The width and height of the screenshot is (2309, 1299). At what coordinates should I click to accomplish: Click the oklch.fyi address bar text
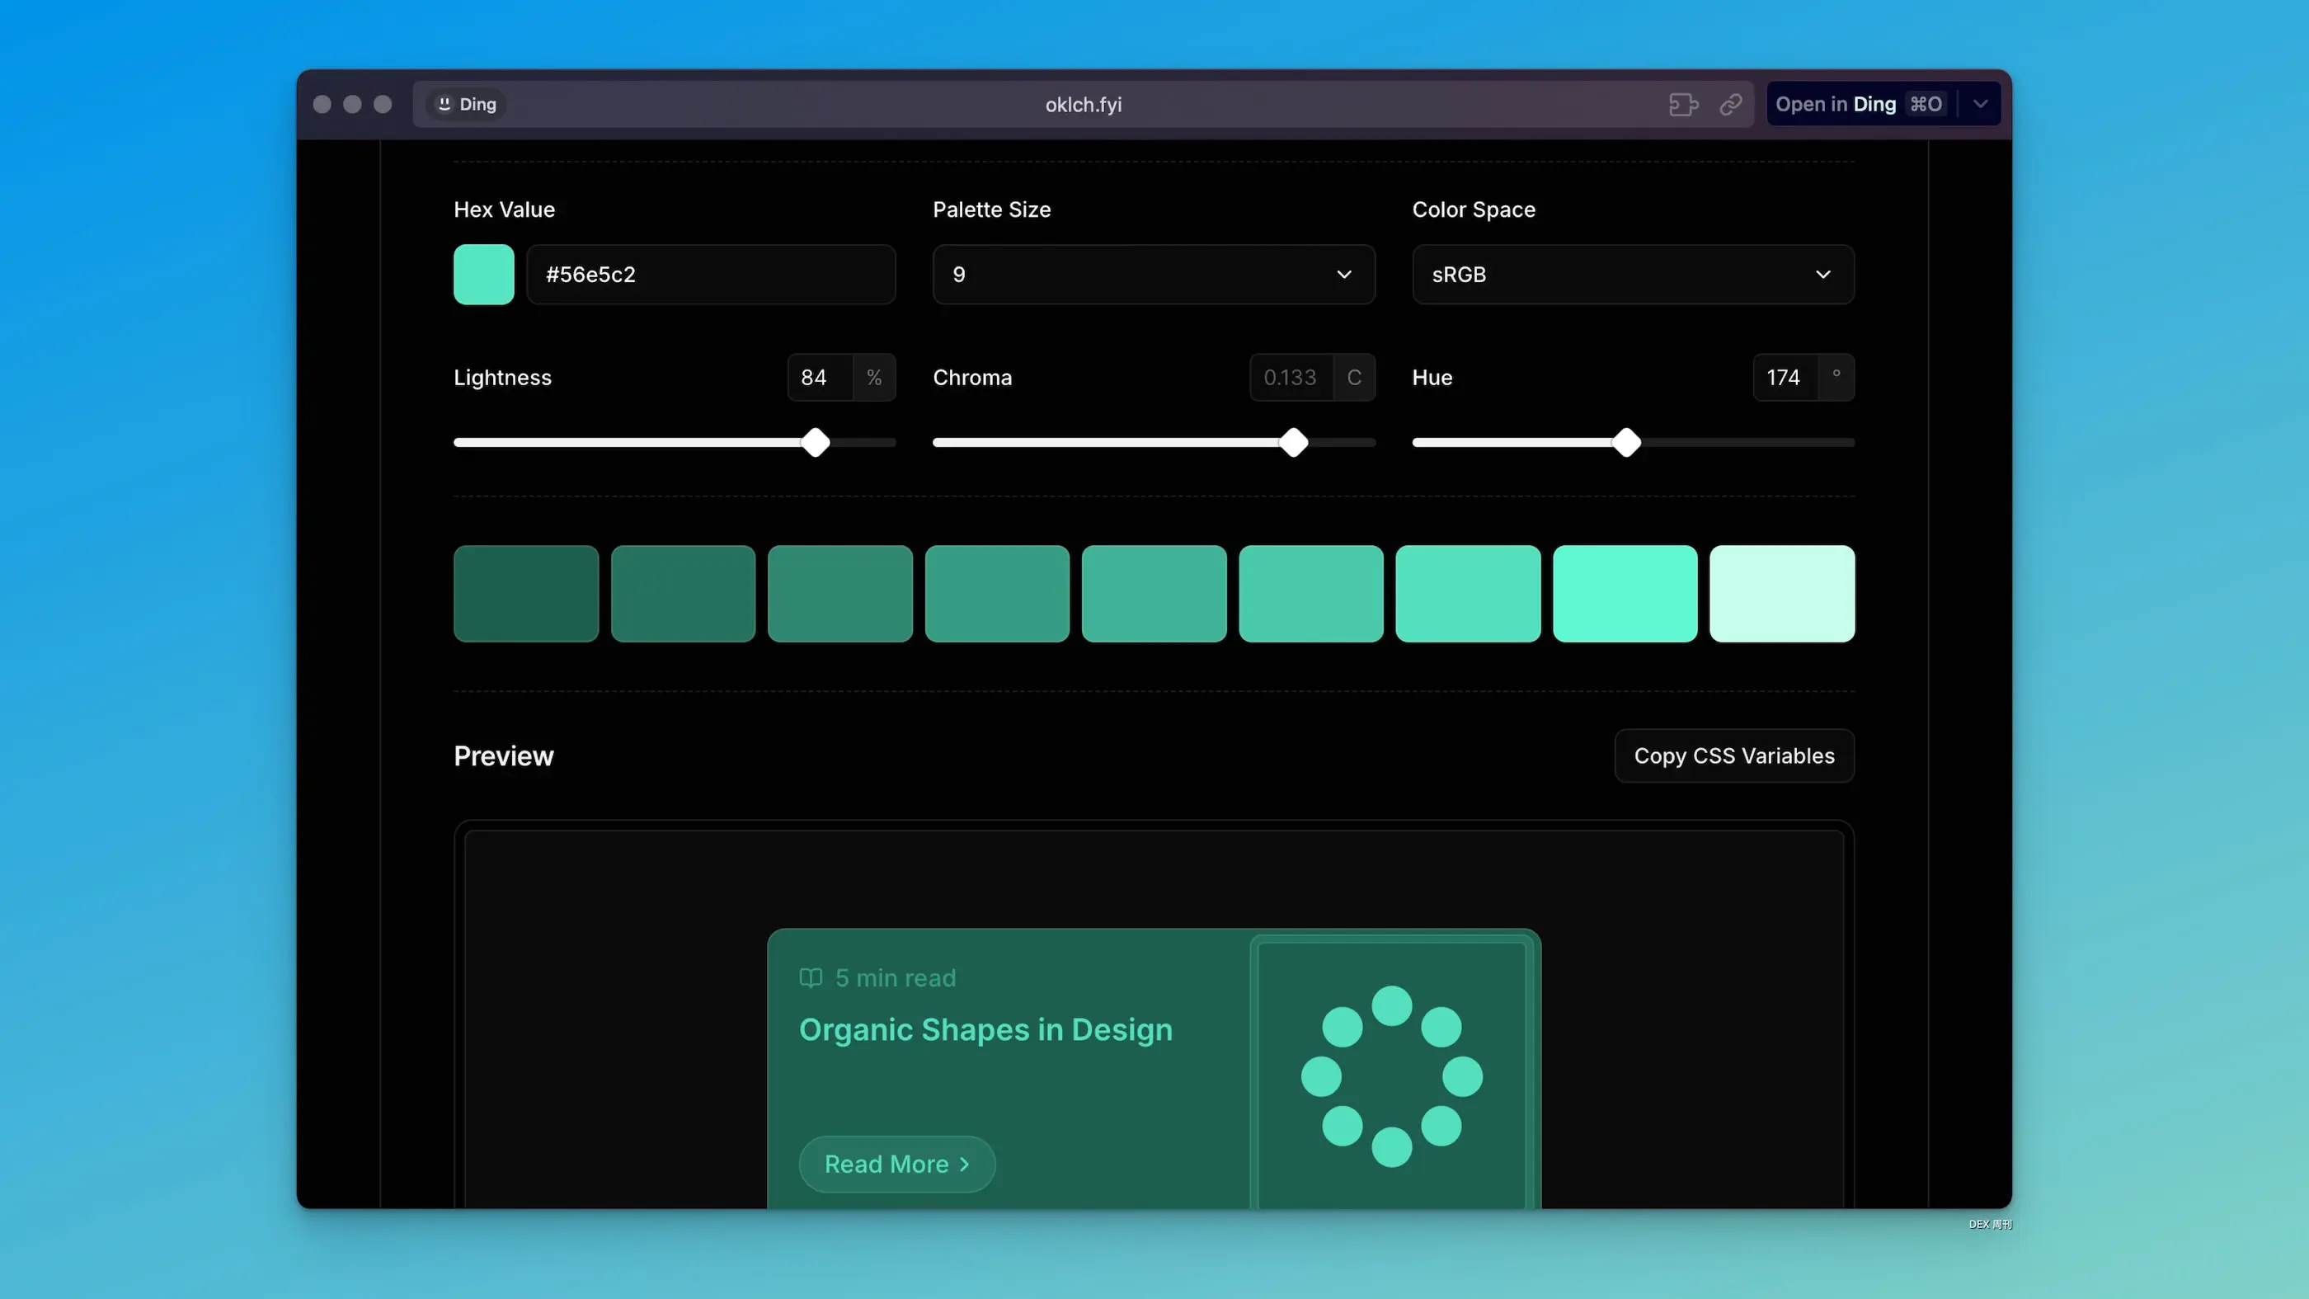(x=1083, y=104)
